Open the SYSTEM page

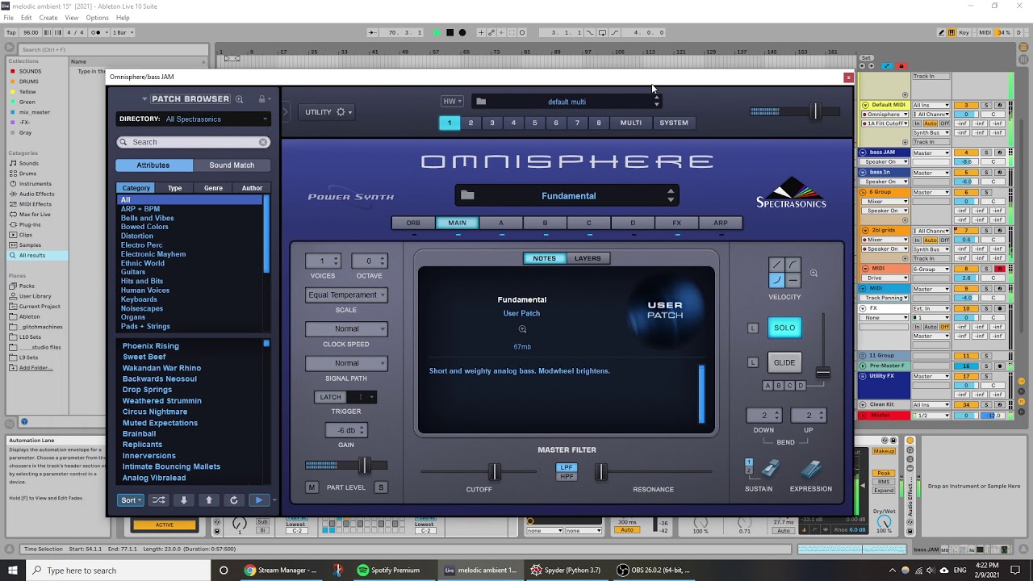pyautogui.click(x=674, y=123)
